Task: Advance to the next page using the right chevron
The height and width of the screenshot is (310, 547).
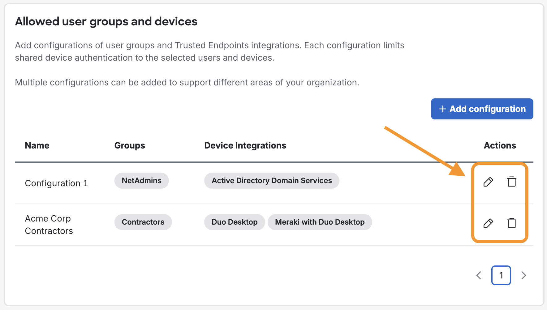Action: (x=523, y=275)
